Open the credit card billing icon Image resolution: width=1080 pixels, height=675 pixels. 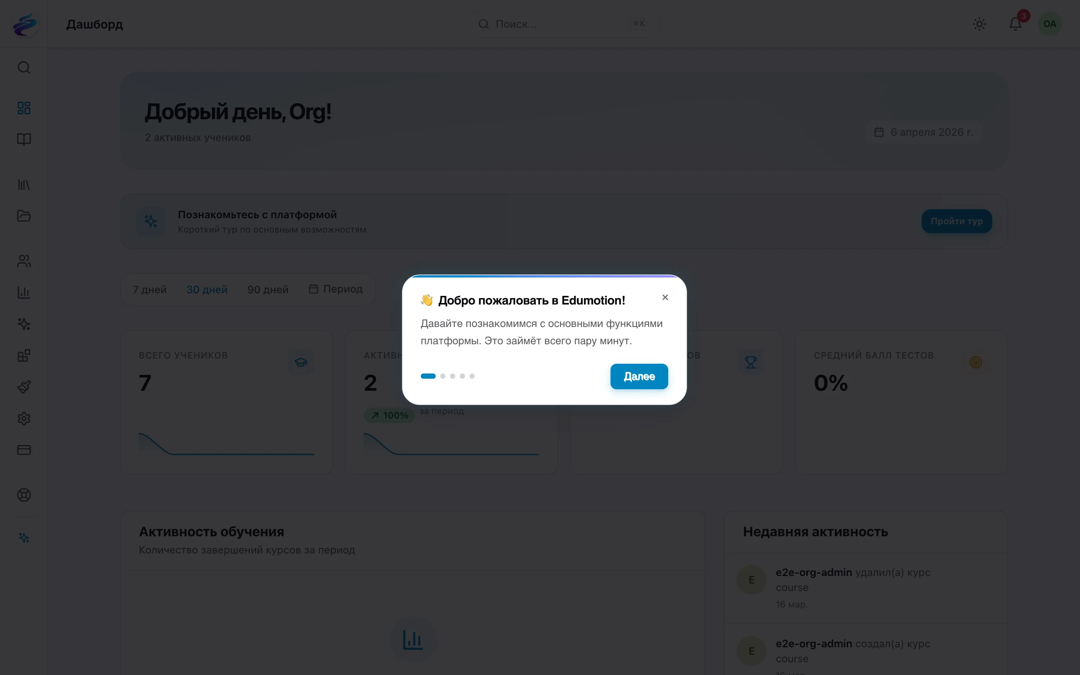[24, 450]
